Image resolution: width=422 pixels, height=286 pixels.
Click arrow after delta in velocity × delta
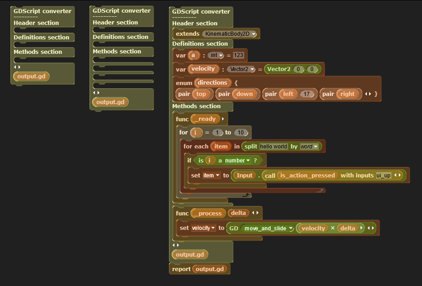click(x=361, y=228)
